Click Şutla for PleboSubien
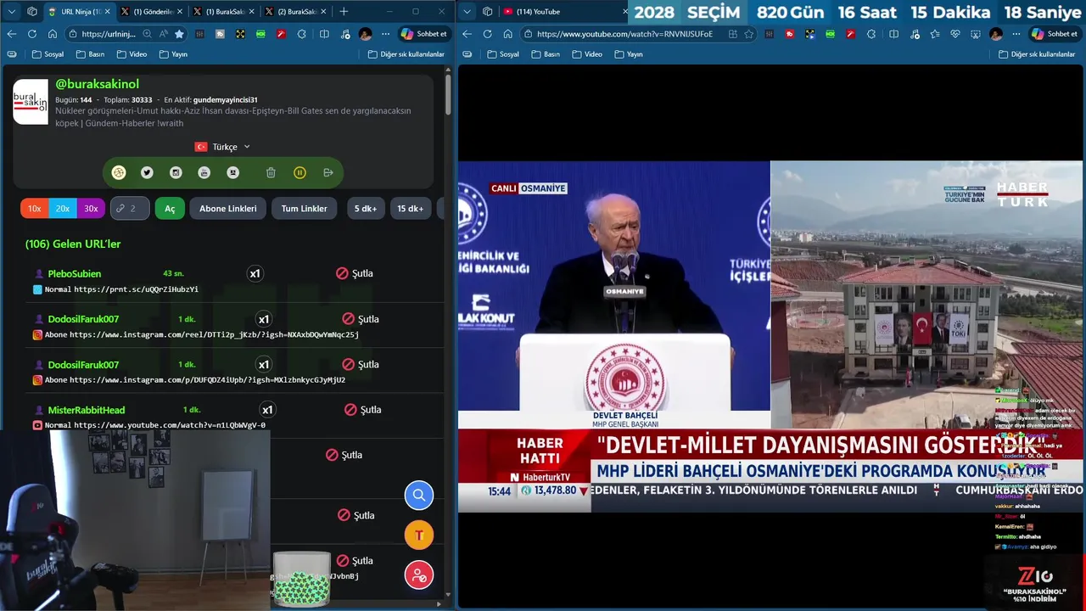The width and height of the screenshot is (1086, 611). point(355,273)
